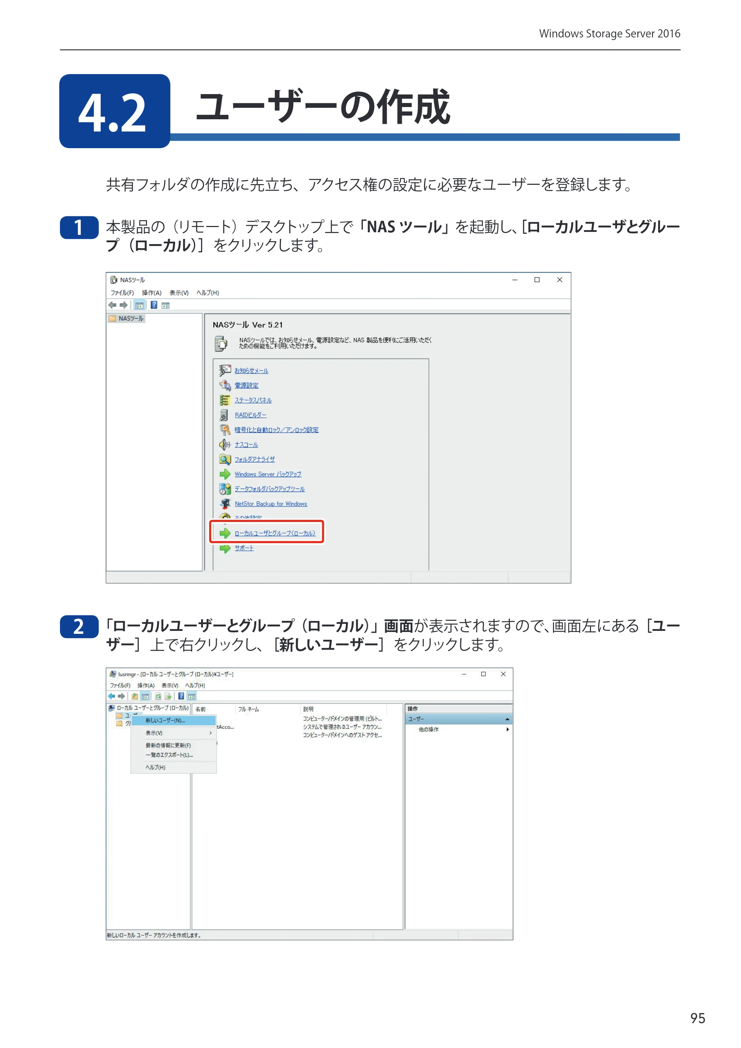Screen dimensions: 741x1048
Task: Open the 表示(V) menu in the lusrmgr window
Action: tap(170, 686)
